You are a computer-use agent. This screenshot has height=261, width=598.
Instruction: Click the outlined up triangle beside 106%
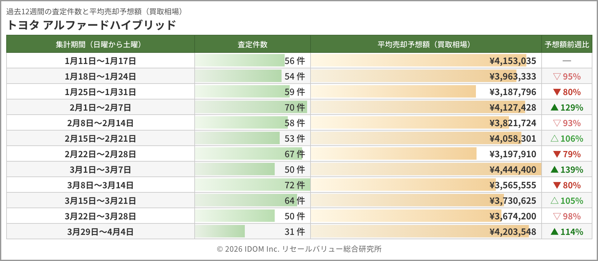point(554,139)
